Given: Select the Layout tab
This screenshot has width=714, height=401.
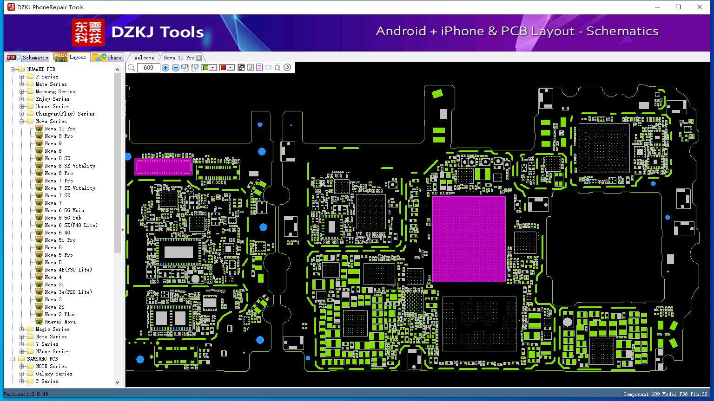Looking at the screenshot, I should pos(70,57).
